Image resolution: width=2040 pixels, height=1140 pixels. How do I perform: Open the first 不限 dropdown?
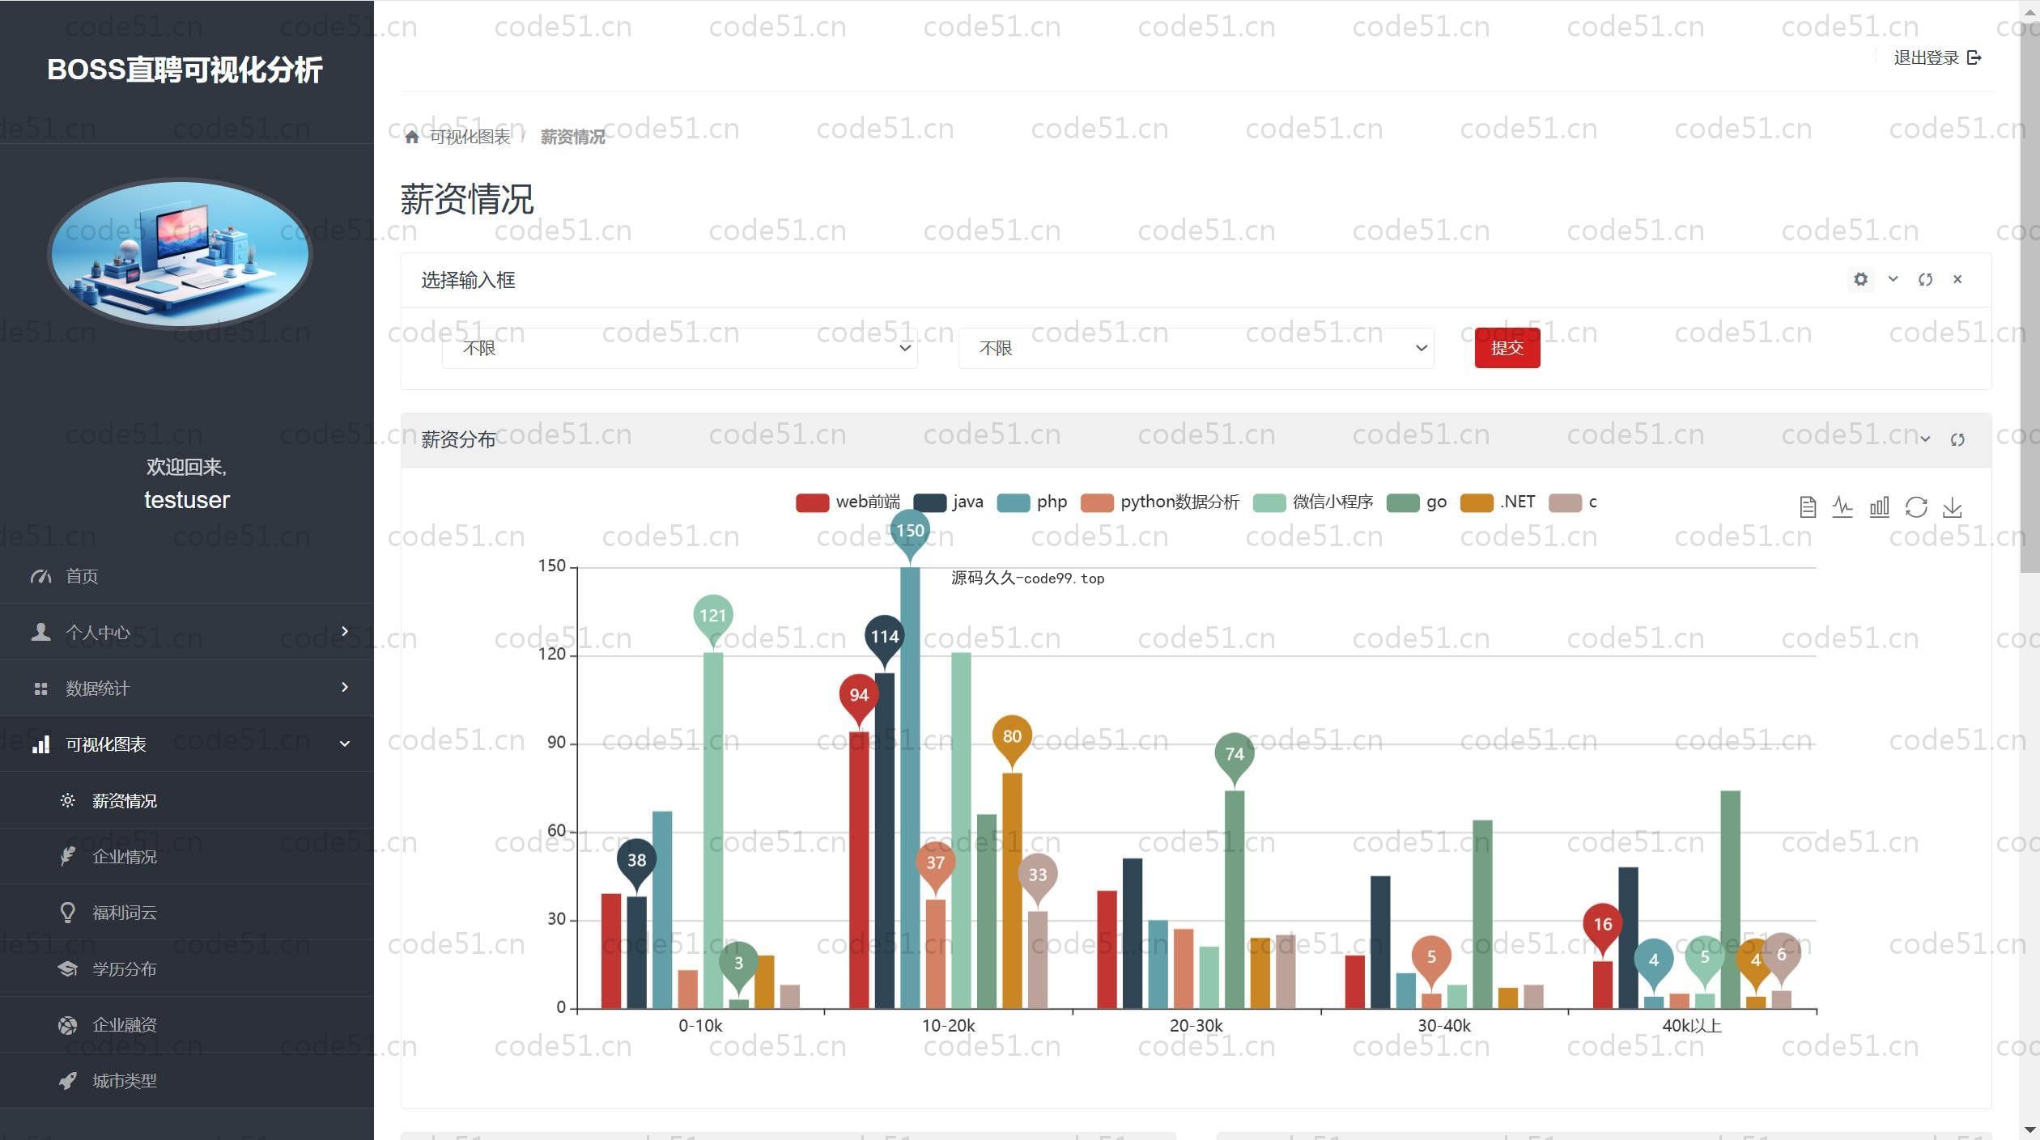point(679,348)
